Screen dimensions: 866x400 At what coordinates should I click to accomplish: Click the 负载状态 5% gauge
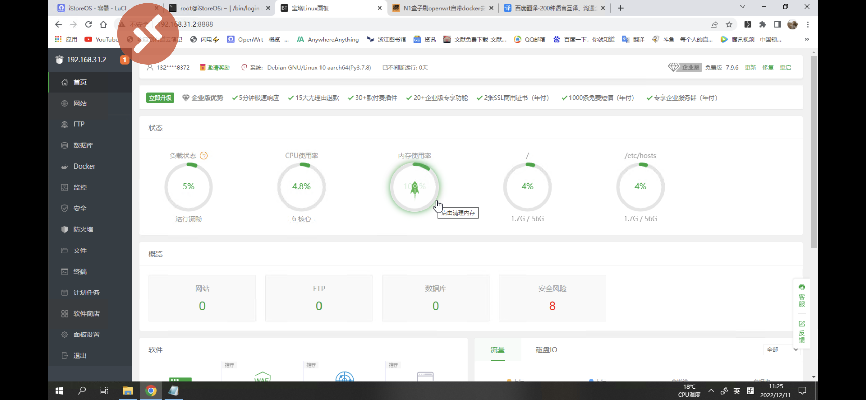tap(188, 187)
